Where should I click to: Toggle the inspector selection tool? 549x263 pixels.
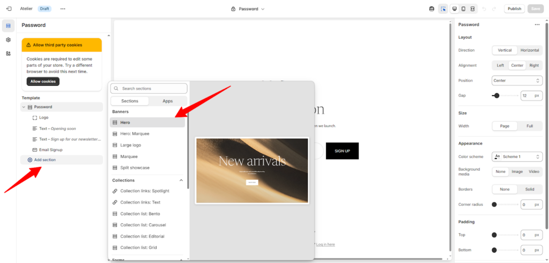(x=443, y=9)
